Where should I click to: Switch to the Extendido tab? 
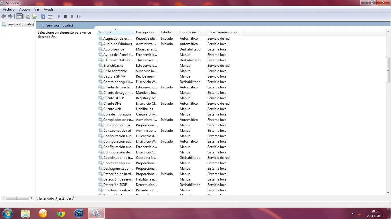(x=47, y=198)
